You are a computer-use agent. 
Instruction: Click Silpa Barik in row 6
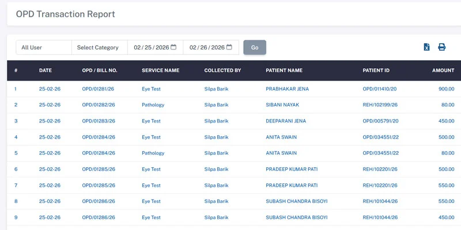[x=217, y=169]
